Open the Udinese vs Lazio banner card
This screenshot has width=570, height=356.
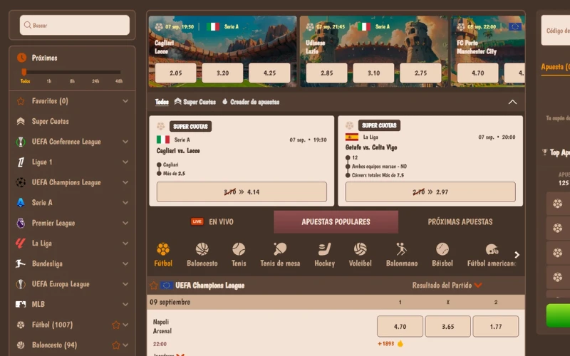[x=373, y=51]
